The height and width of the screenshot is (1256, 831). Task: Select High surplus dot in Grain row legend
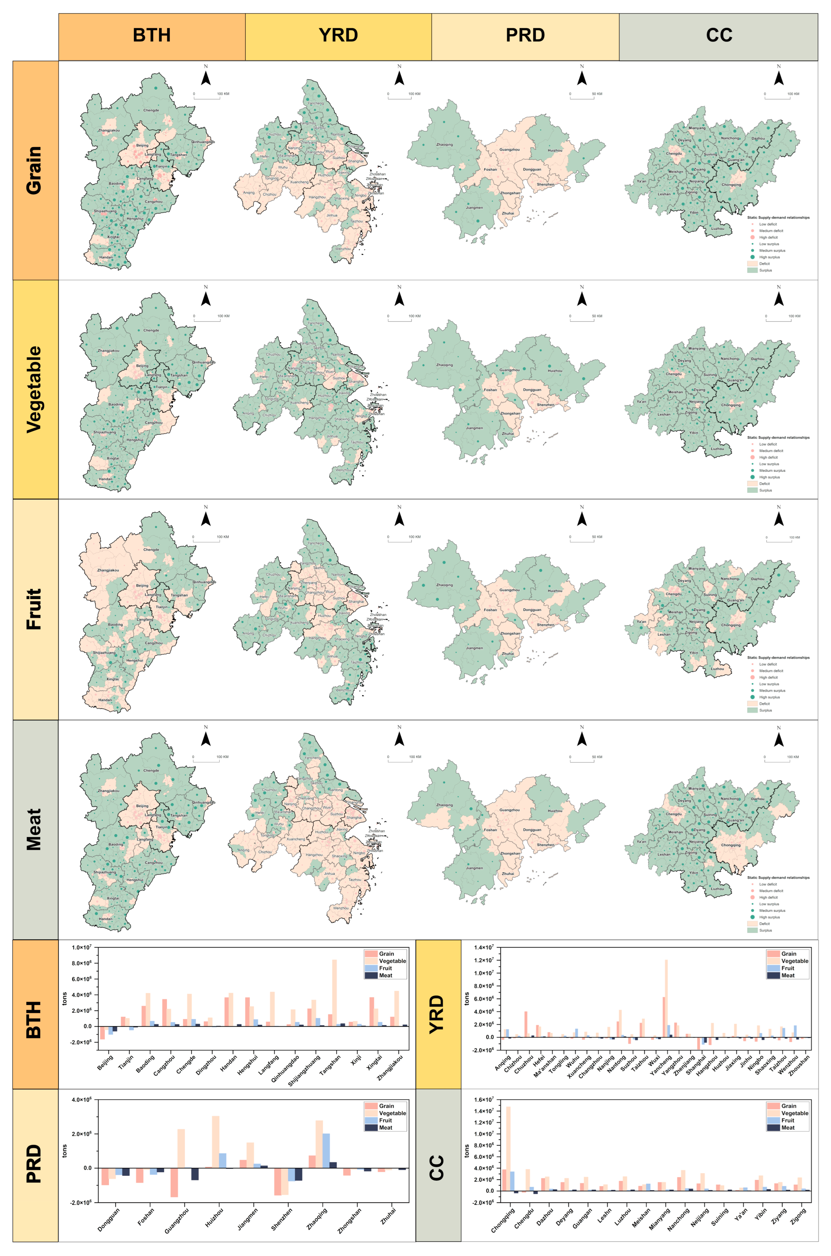pyautogui.click(x=752, y=257)
